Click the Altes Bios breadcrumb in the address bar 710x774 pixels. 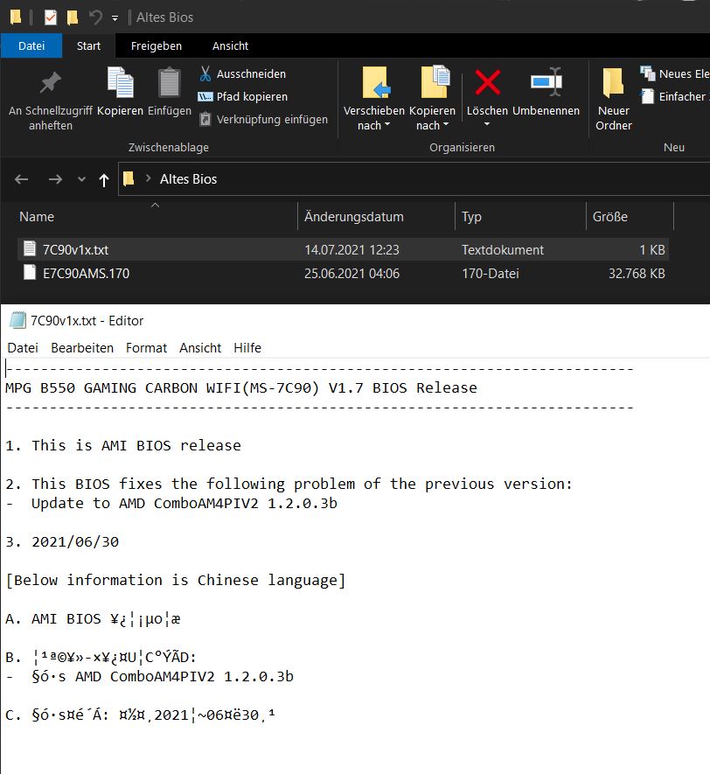[188, 179]
